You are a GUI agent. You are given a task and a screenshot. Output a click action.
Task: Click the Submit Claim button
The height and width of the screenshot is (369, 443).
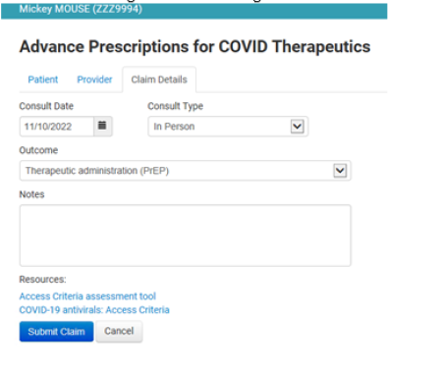(56, 332)
